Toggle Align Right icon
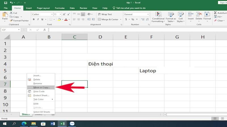227x127 pixels. click(83, 19)
